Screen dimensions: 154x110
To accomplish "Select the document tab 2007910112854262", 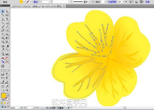I will click(x=22, y=6).
